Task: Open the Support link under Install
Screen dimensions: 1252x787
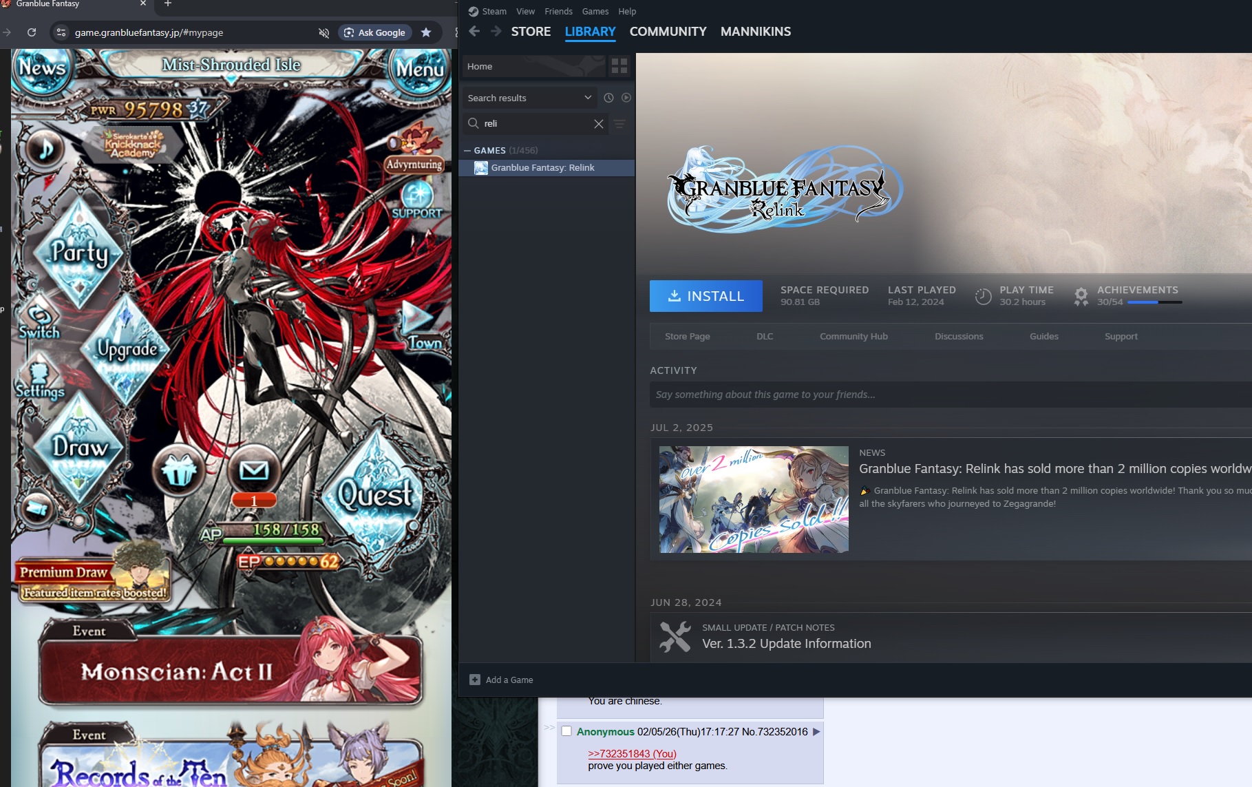Action: [1121, 337]
